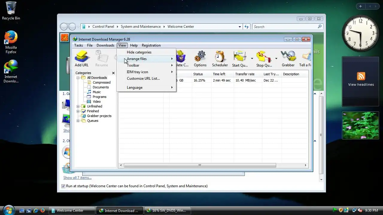Expand the Finished tree node
This screenshot has width=383, height=215.
(x=78, y=111)
